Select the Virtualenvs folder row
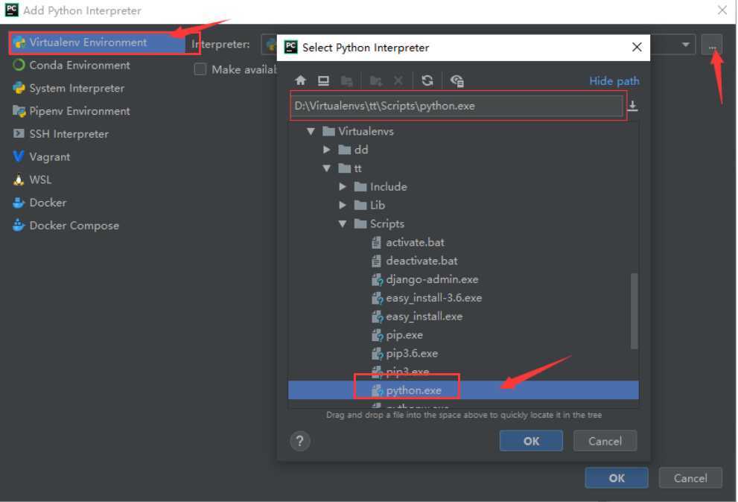The image size is (738, 502). pyautogui.click(x=463, y=131)
